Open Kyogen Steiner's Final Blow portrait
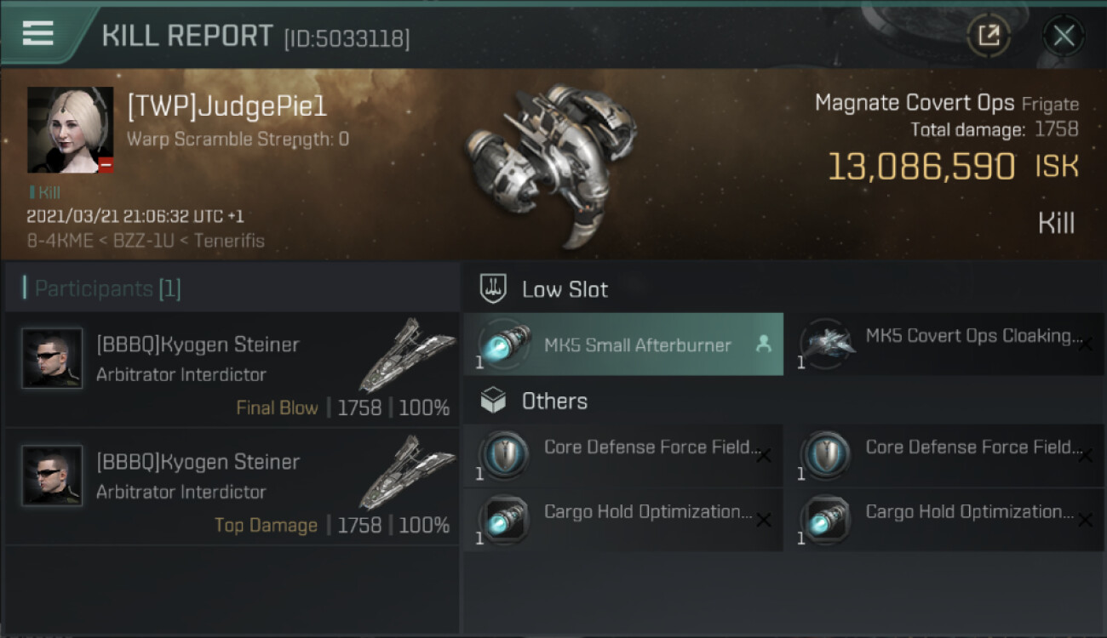Screen dimensions: 1107x638 point(52,358)
